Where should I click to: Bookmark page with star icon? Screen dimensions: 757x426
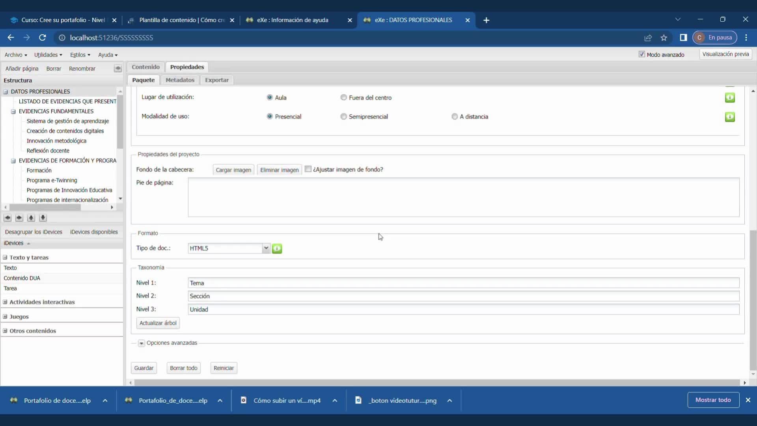pos(664,38)
